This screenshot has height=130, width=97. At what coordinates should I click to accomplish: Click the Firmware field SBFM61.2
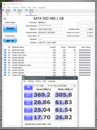(x=50, y=23)
